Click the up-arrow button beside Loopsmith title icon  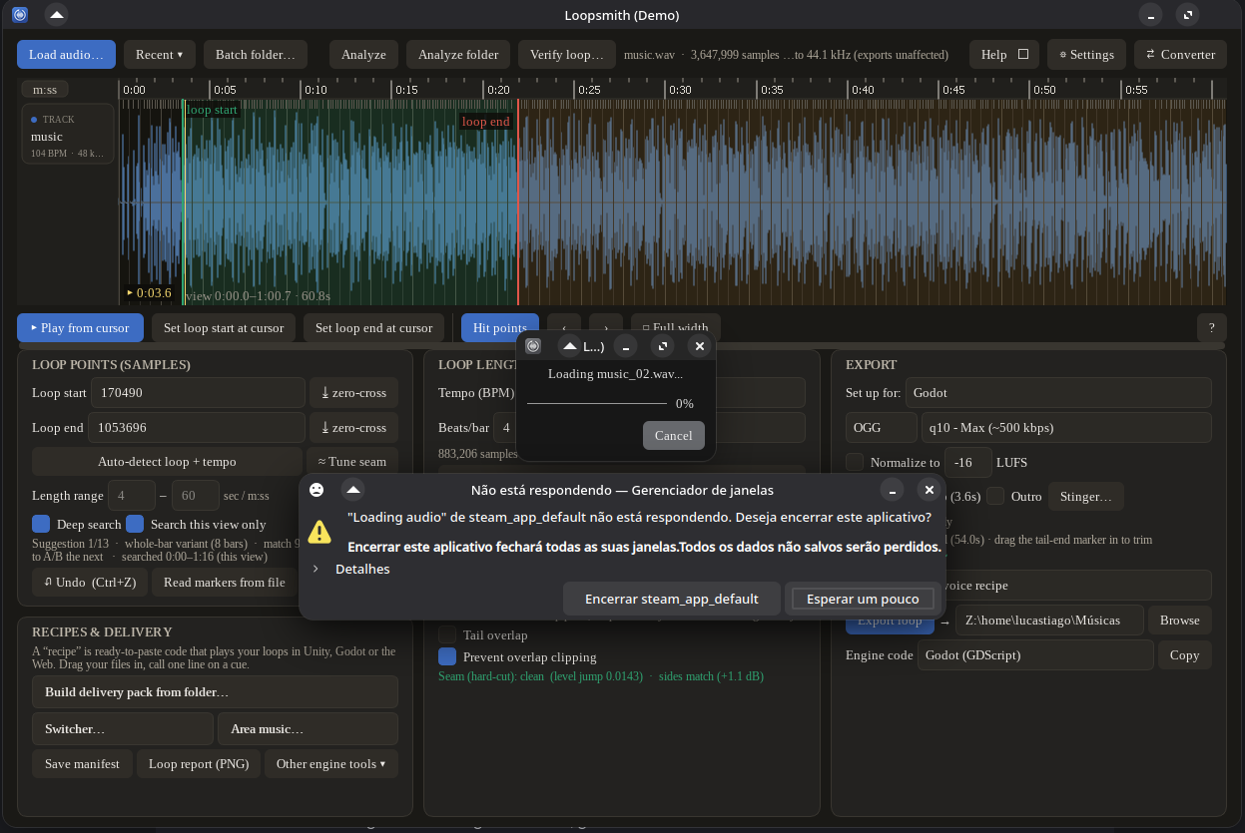coord(57,15)
